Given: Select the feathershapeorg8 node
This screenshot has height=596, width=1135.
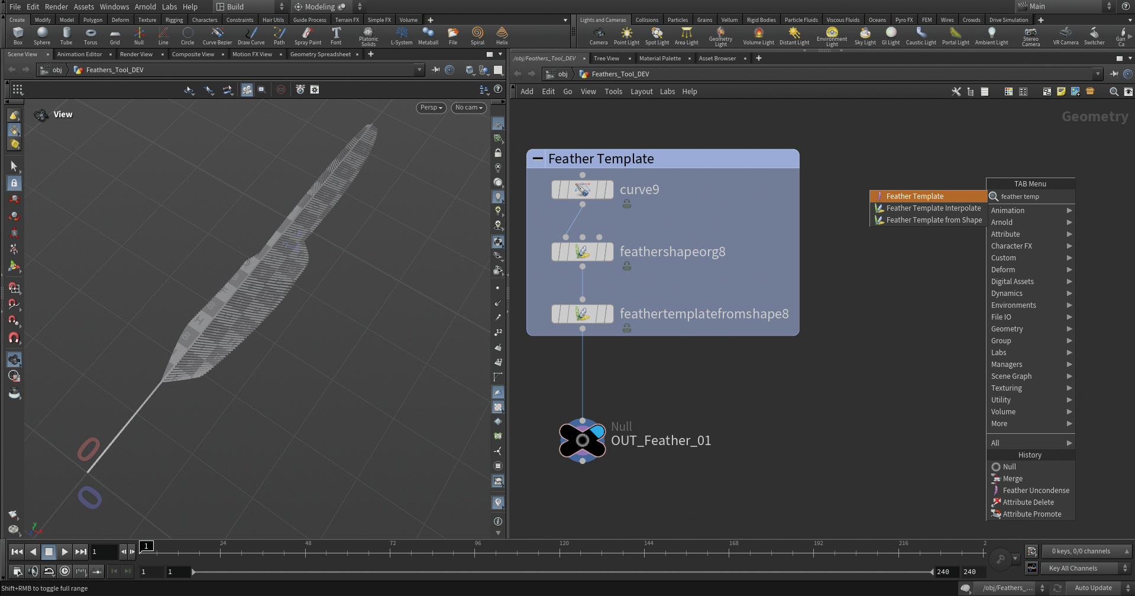Looking at the screenshot, I should click(583, 252).
